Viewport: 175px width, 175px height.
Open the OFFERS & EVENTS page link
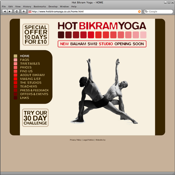tap(34, 94)
